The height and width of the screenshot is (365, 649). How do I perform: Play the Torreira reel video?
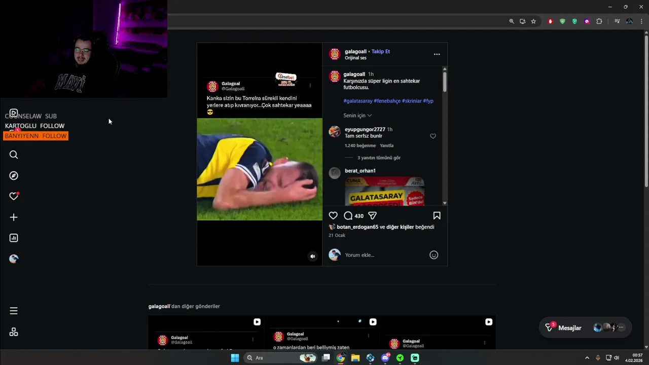coord(260,169)
